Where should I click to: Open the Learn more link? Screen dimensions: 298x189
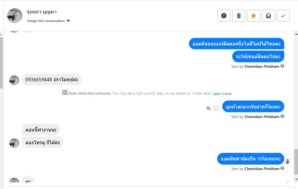pos(222,94)
